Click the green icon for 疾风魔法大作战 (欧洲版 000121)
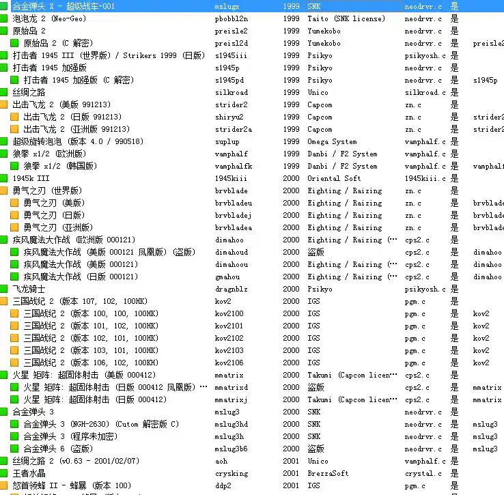This screenshot has width=504, height=495. coord(3,240)
